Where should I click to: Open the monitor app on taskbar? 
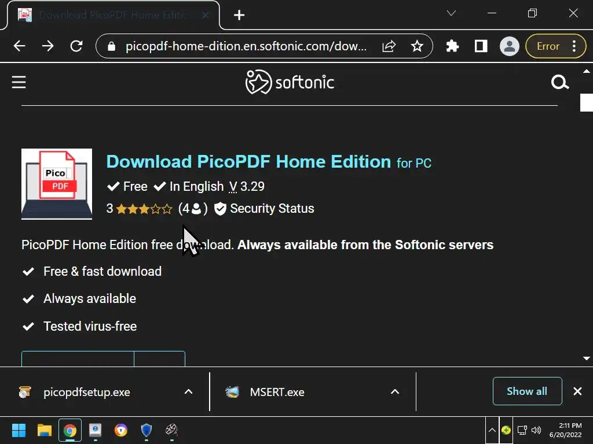(96, 430)
